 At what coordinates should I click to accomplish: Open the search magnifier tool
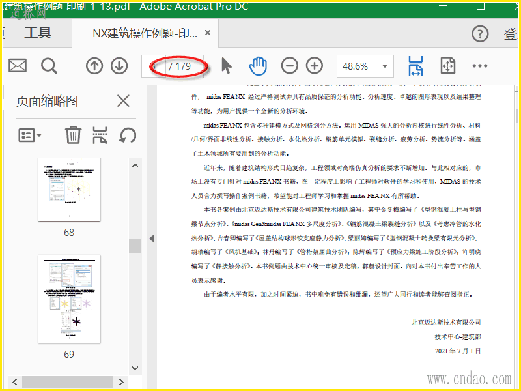pos(49,66)
